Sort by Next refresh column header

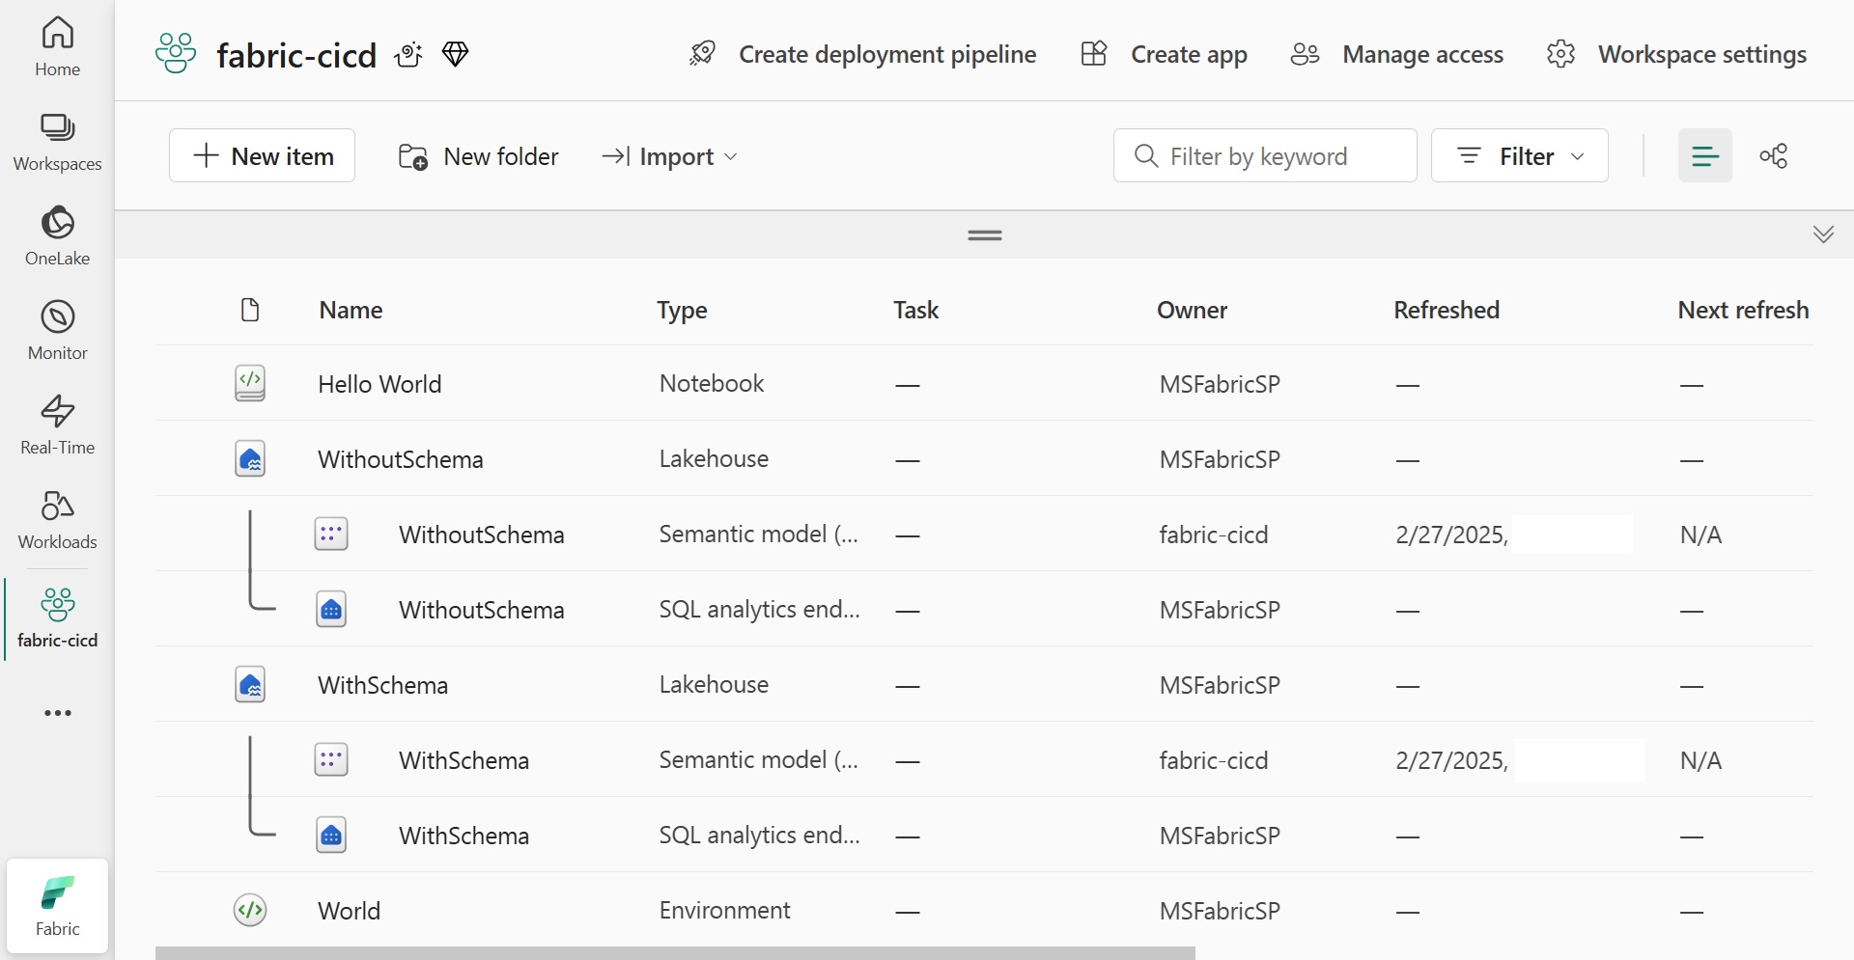[1743, 310]
